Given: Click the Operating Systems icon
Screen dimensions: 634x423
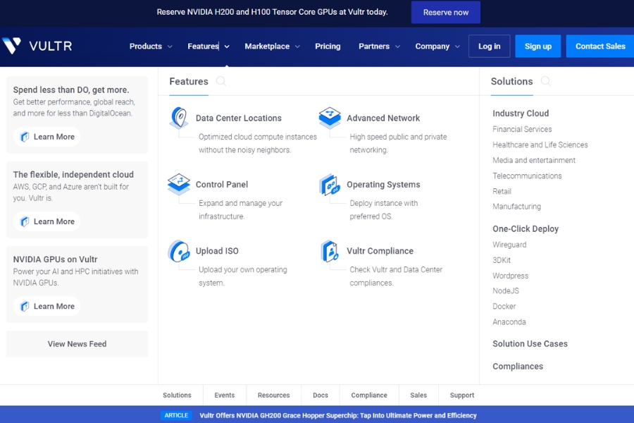Looking at the screenshot, I should coord(330,184).
